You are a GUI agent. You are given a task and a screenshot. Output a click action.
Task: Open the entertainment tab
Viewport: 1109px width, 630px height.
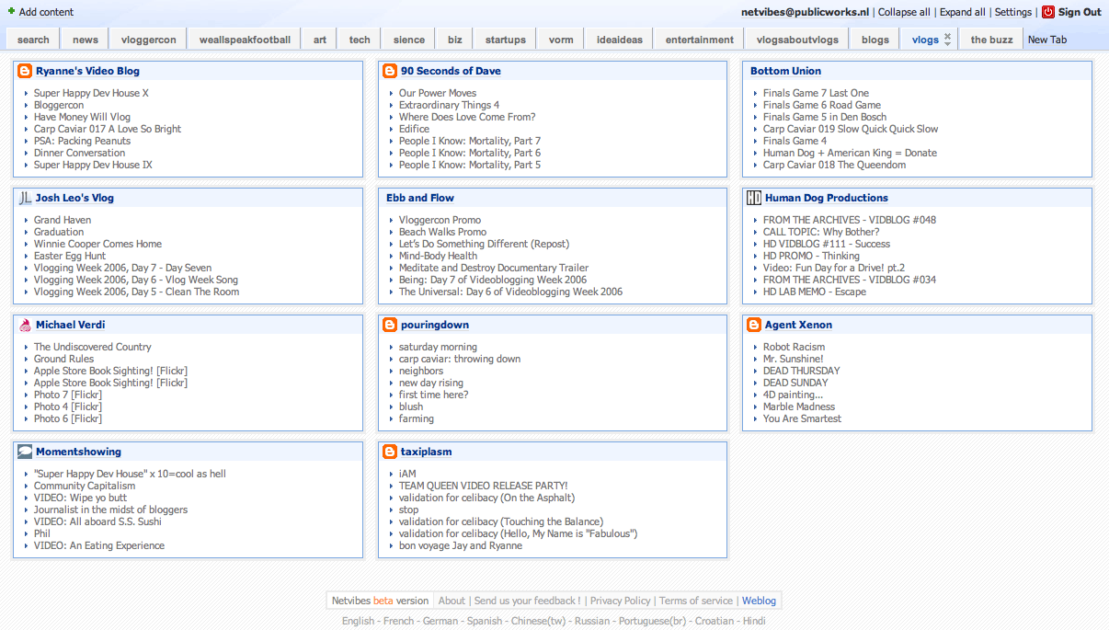click(700, 40)
